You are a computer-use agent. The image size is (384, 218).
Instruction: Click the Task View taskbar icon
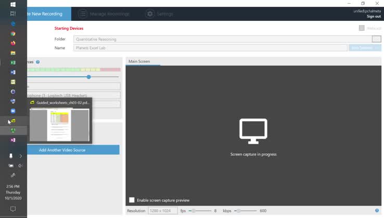click(x=13, y=14)
